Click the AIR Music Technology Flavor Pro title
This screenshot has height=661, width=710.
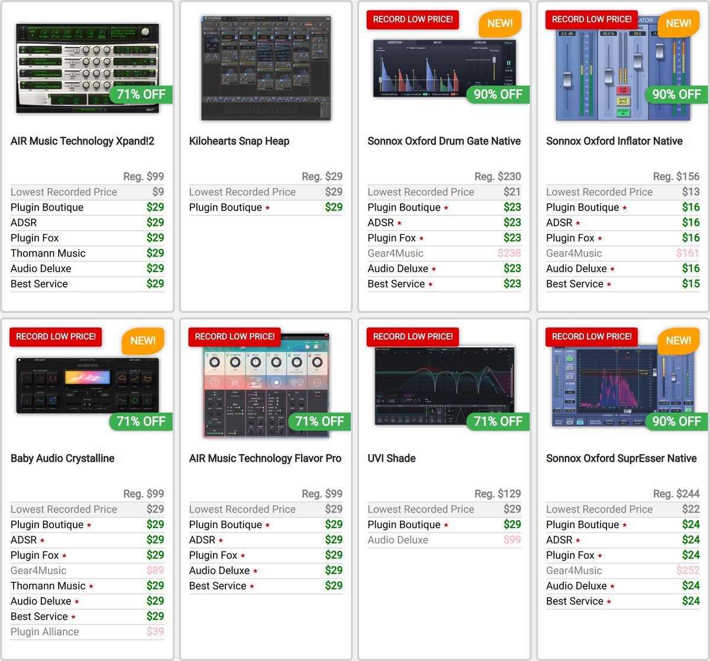click(x=265, y=458)
